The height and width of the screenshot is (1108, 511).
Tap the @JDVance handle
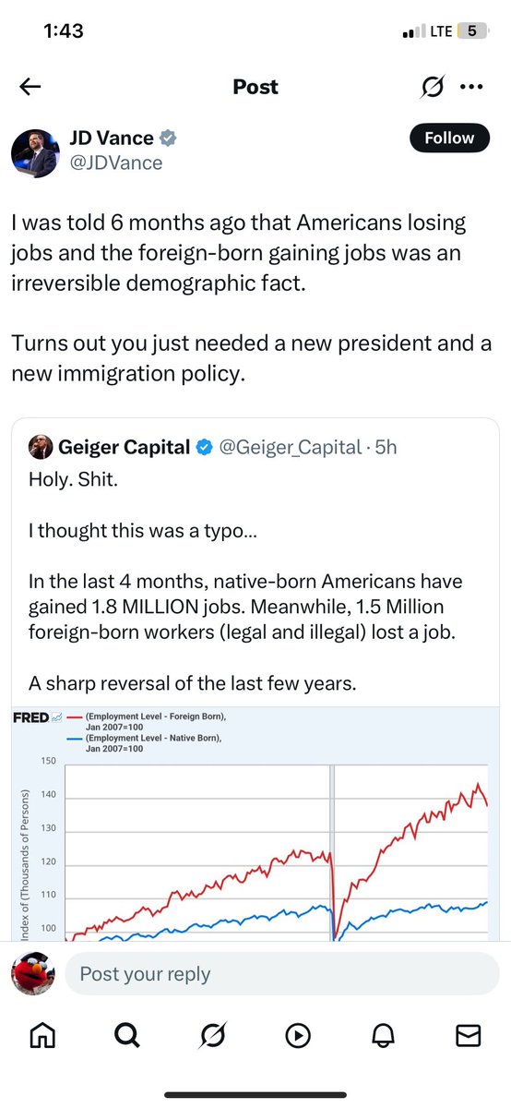click(x=115, y=163)
